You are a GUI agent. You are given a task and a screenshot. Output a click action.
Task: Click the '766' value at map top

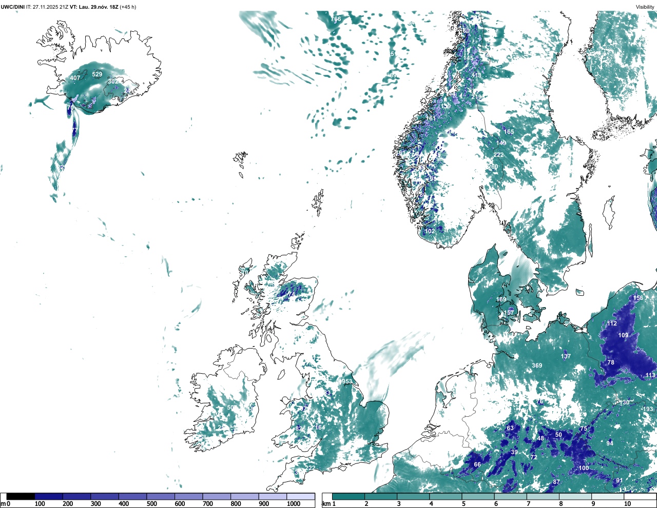coord(336,19)
